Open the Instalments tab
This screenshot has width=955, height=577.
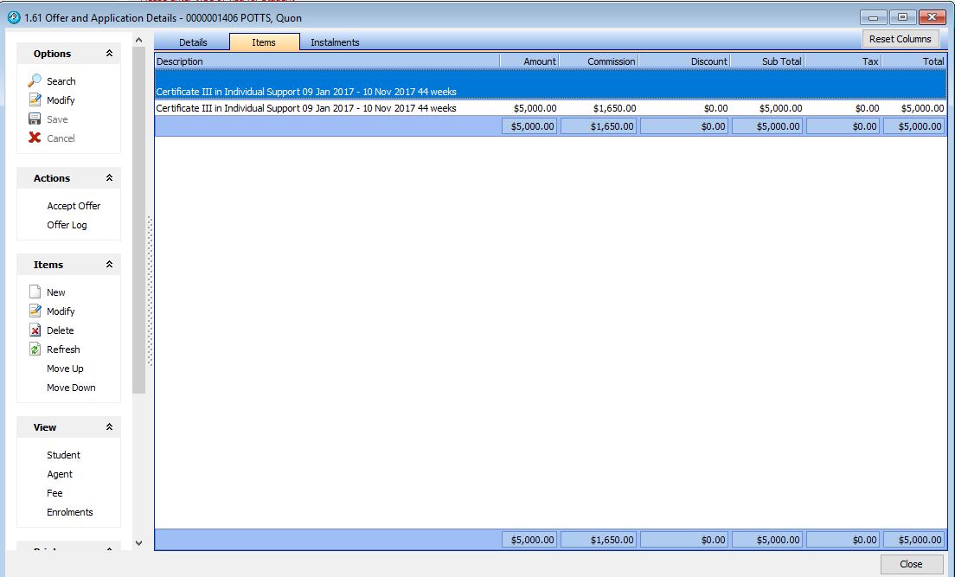click(335, 42)
